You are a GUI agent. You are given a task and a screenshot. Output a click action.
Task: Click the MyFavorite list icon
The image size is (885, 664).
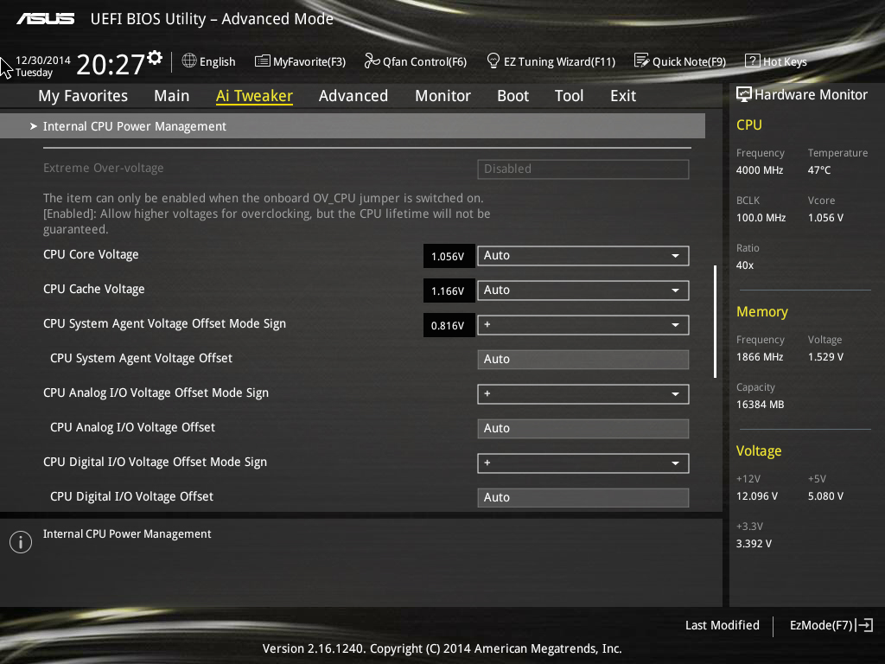(x=263, y=61)
